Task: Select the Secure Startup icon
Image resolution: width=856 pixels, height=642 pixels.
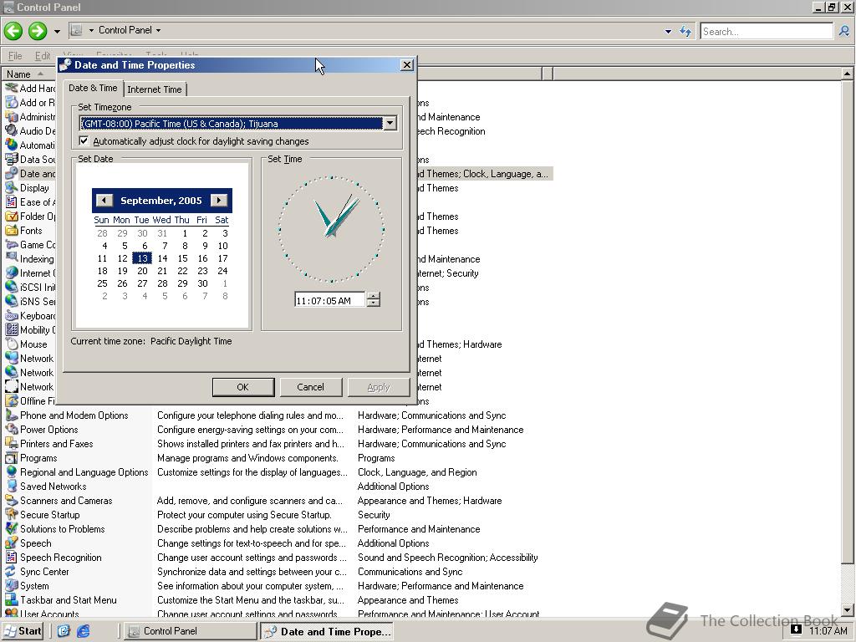Action: click(x=12, y=515)
